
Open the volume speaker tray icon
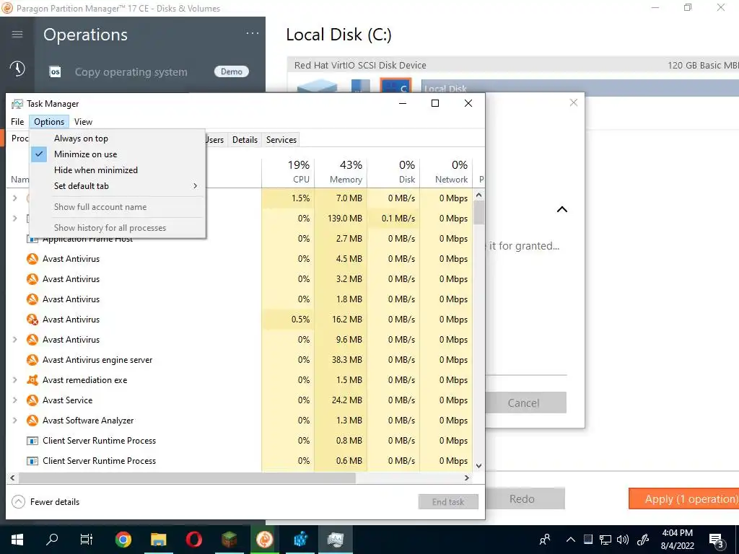tap(623, 540)
